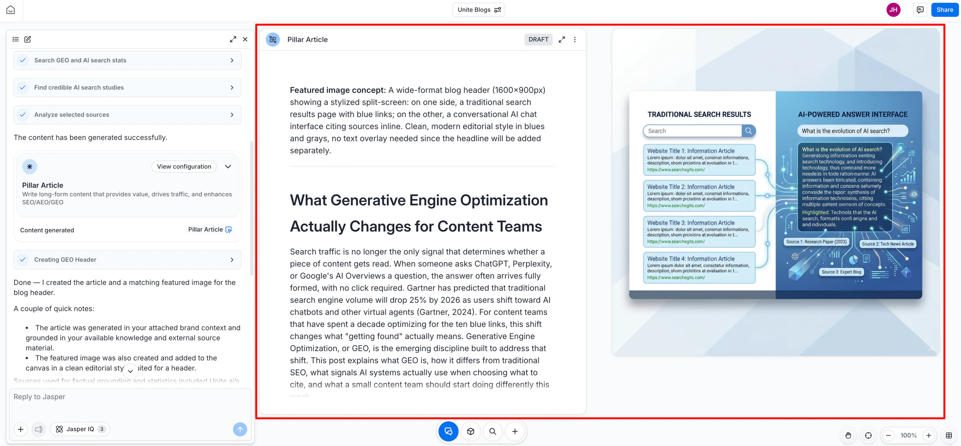Collapse the Pillar Article configuration card chevron
961x446 pixels.
click(228, 166)
